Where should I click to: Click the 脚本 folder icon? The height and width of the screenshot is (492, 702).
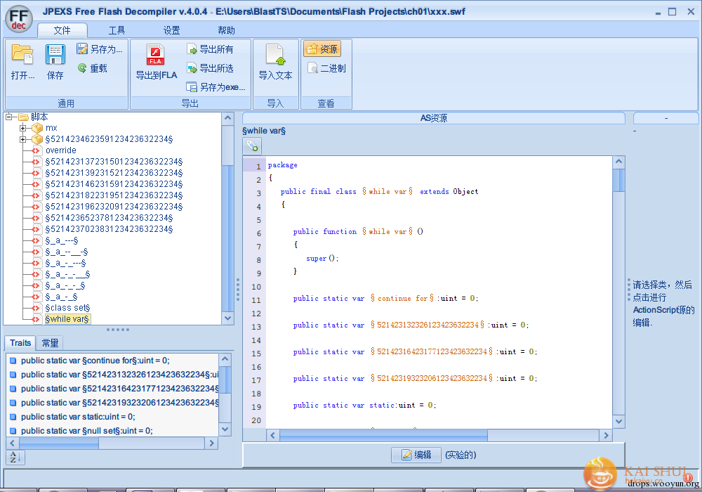(x=23, y=117)
